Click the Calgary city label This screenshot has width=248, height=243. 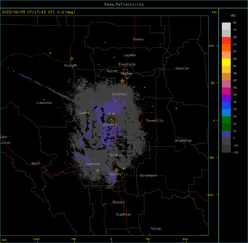[115, 174]
